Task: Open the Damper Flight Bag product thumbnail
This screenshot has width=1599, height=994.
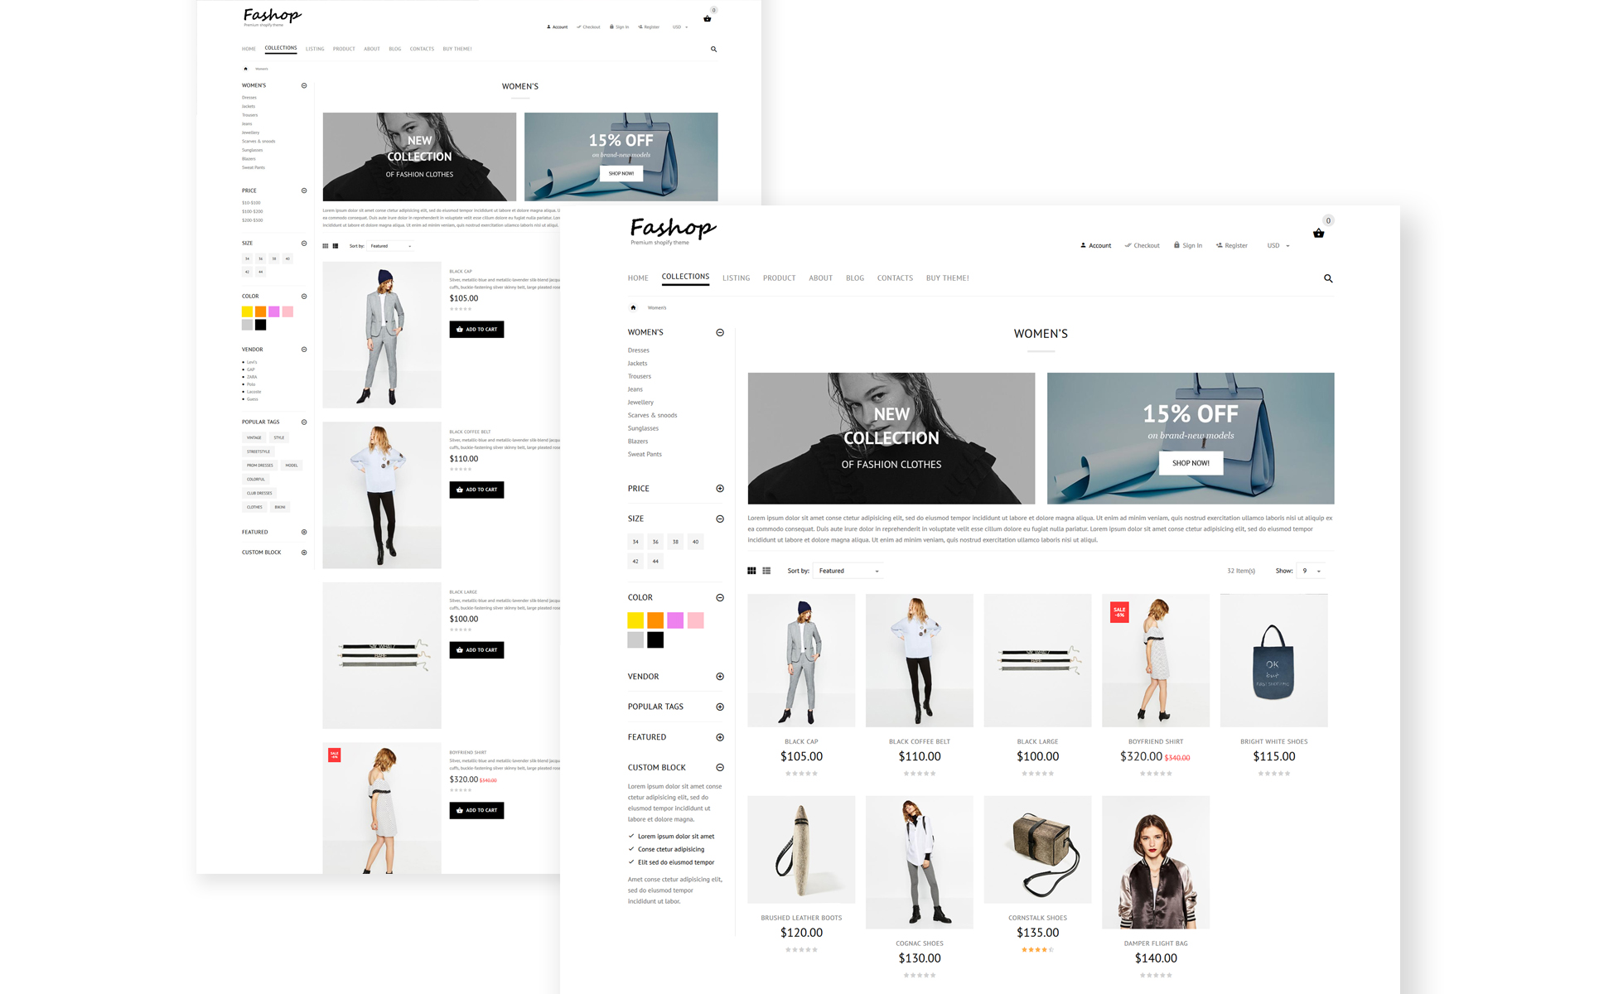Action: [x=1155, y=862]
